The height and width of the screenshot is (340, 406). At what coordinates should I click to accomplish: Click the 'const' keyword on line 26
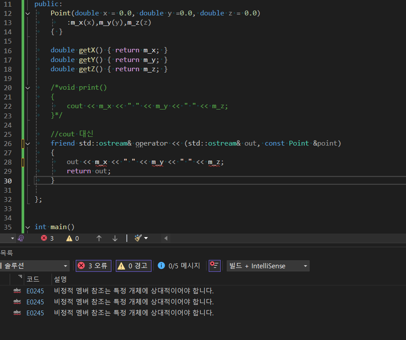274,143
